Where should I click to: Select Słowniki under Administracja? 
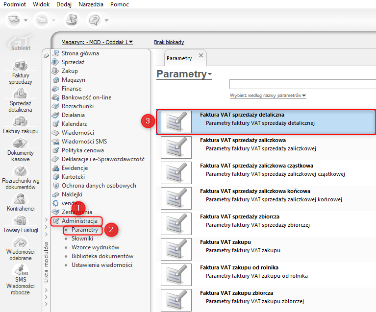(82, 239)
